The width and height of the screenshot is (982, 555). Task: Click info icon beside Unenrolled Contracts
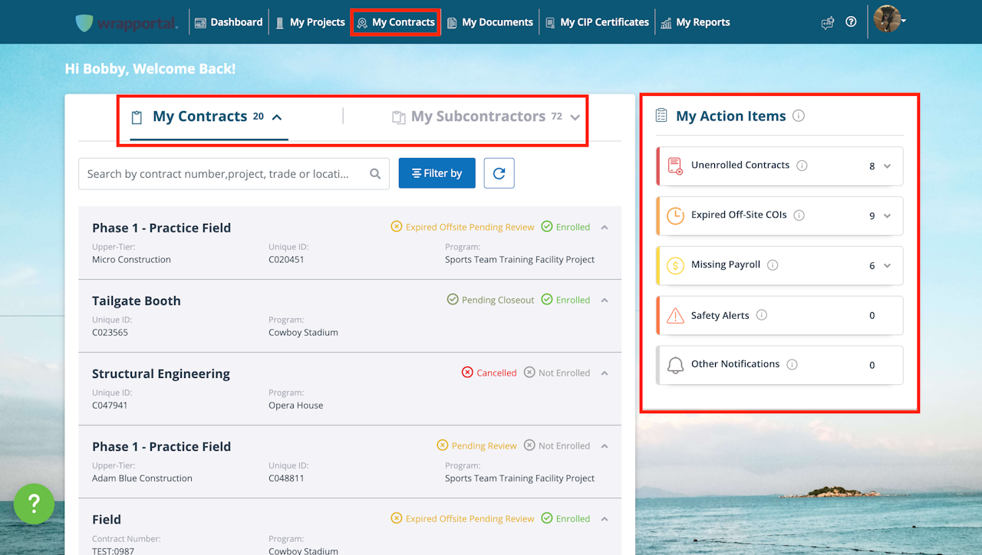pyautogui.click(x=802, y=166)
